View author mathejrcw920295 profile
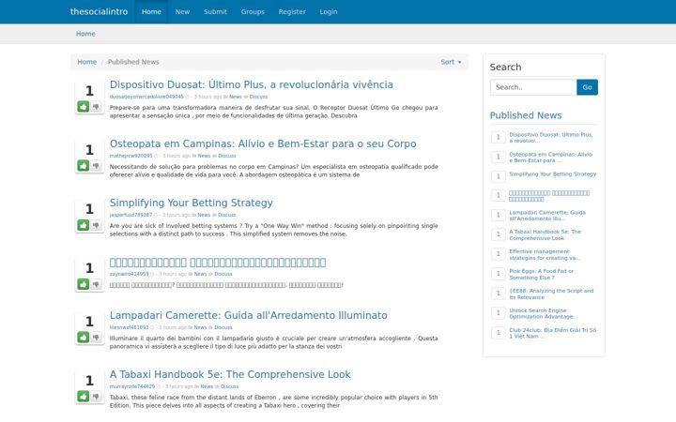Viewport: 676px width, 422px height. pyautogui.click(x=131, y=156)
